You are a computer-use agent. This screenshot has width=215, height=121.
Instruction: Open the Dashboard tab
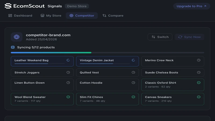pyautogui.click(x=20, y=16)
